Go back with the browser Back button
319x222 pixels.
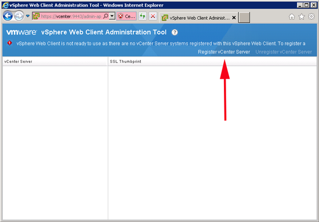point(8,16)
